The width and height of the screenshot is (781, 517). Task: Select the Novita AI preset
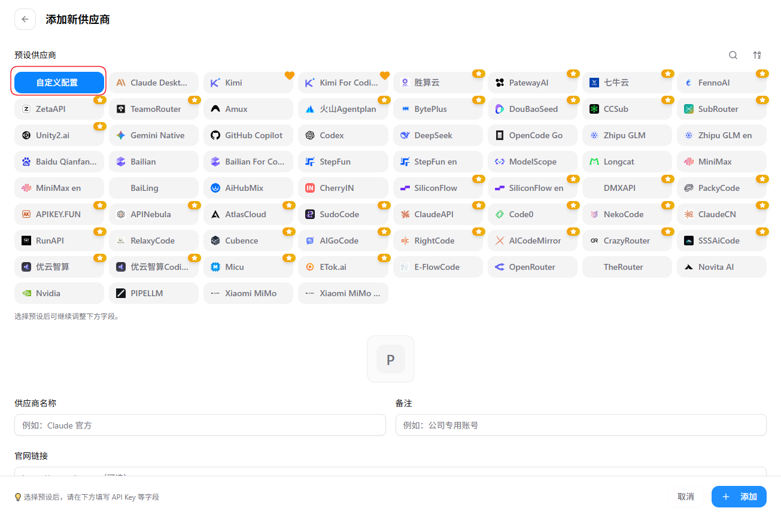click(722, 267)
